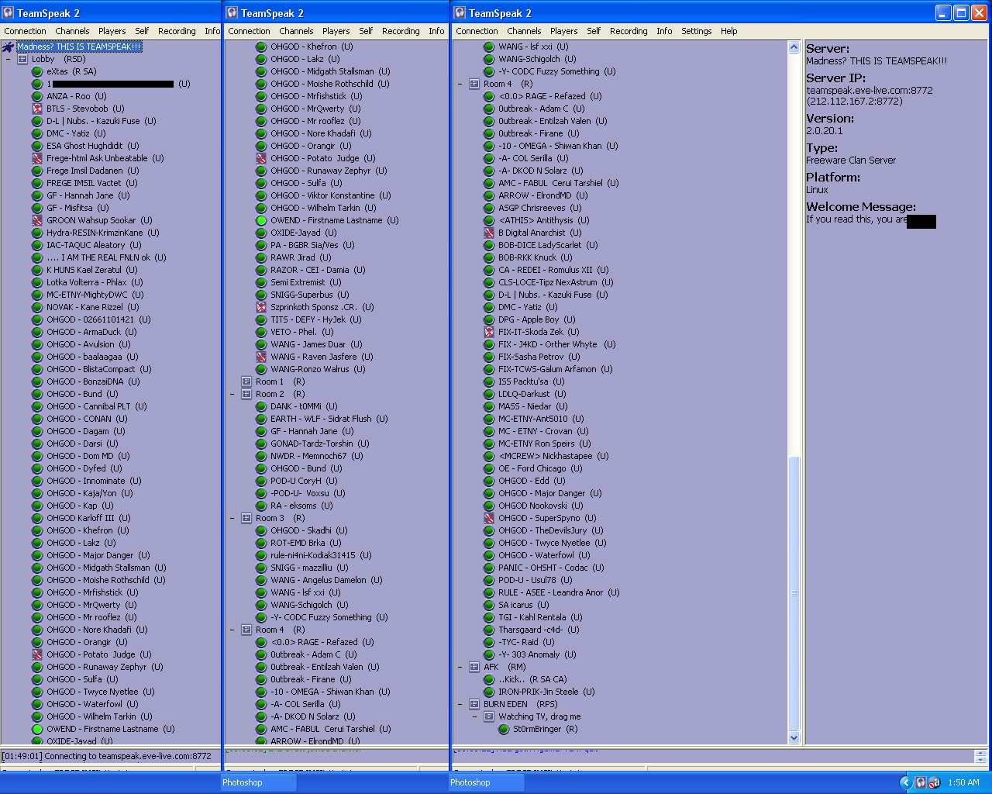992x794 pixels.
Task: Click the TeamSpeak logo in right window's title bar
Action: click(460, 12)
